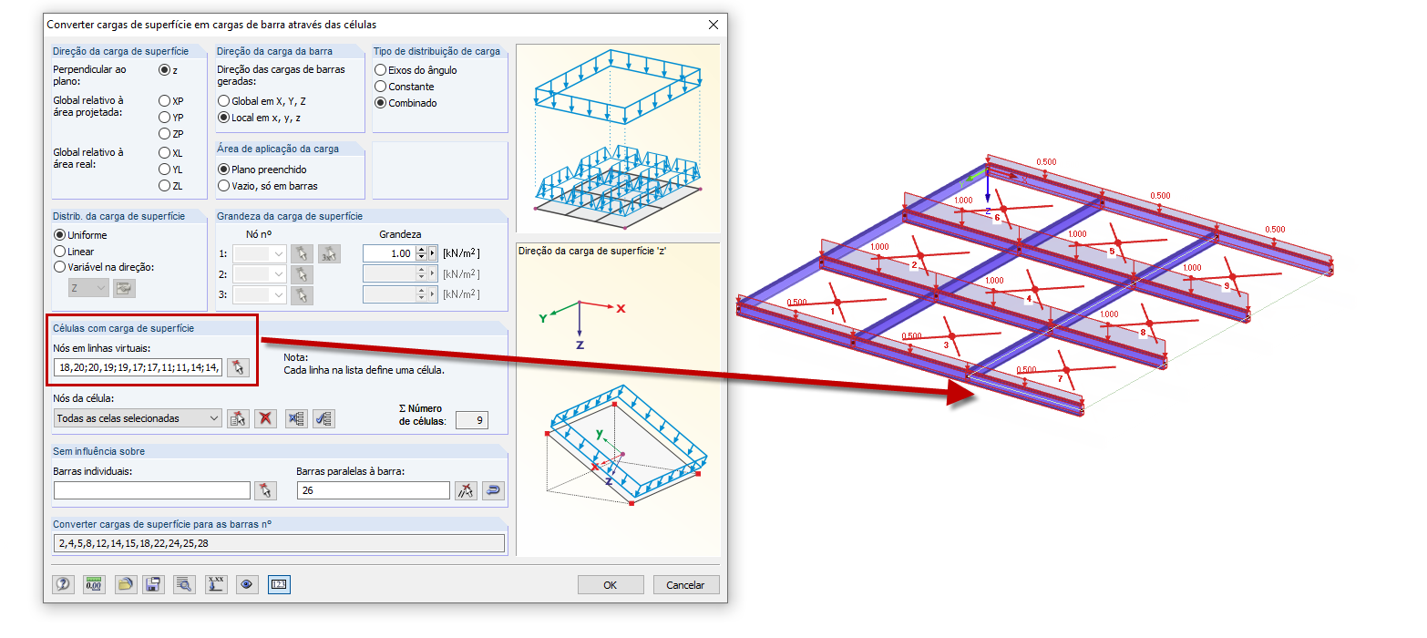Click the Cancelar button
The image size is (1427, 638).
pos(685,585)
